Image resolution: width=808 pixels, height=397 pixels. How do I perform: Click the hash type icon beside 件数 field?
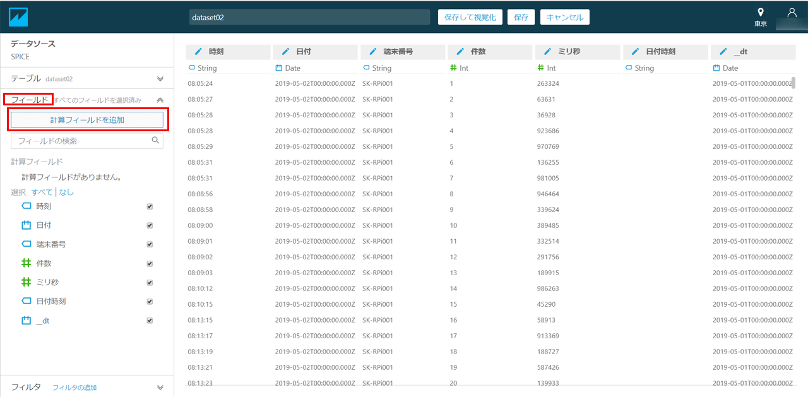point(27,263)
